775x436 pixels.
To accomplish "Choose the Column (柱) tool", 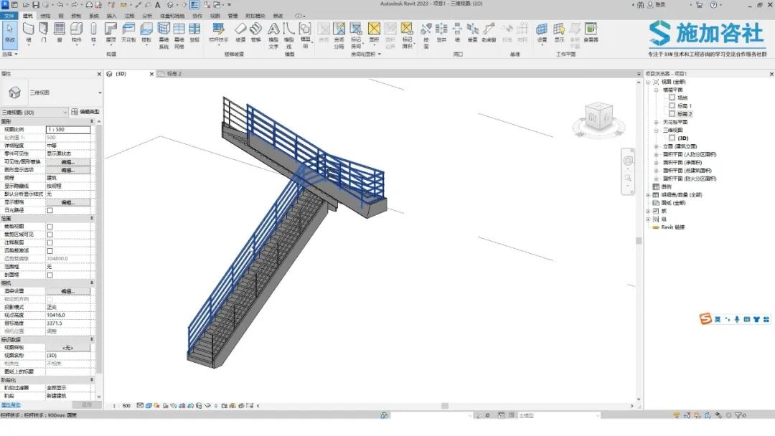I will pyautogui.click(x=93, y=32).
